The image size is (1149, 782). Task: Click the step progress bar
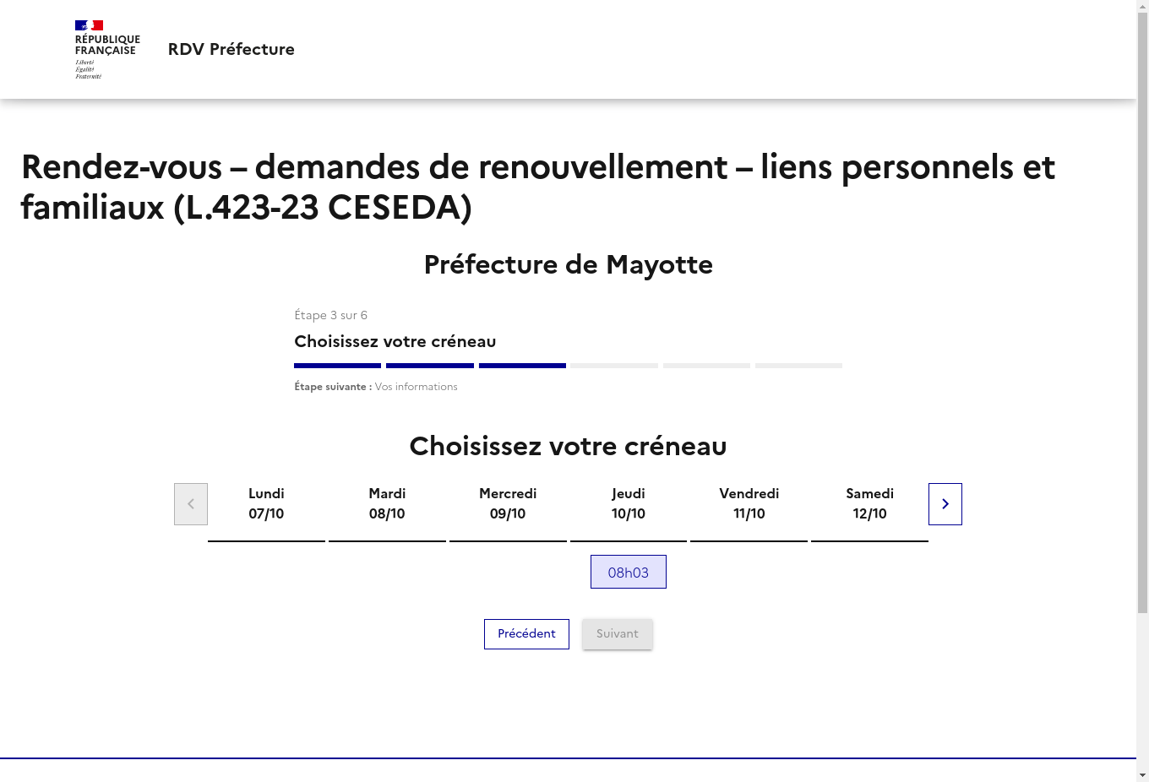point(568,366)
